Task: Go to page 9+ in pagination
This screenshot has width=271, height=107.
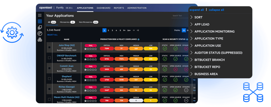Action: pos(124,31)
